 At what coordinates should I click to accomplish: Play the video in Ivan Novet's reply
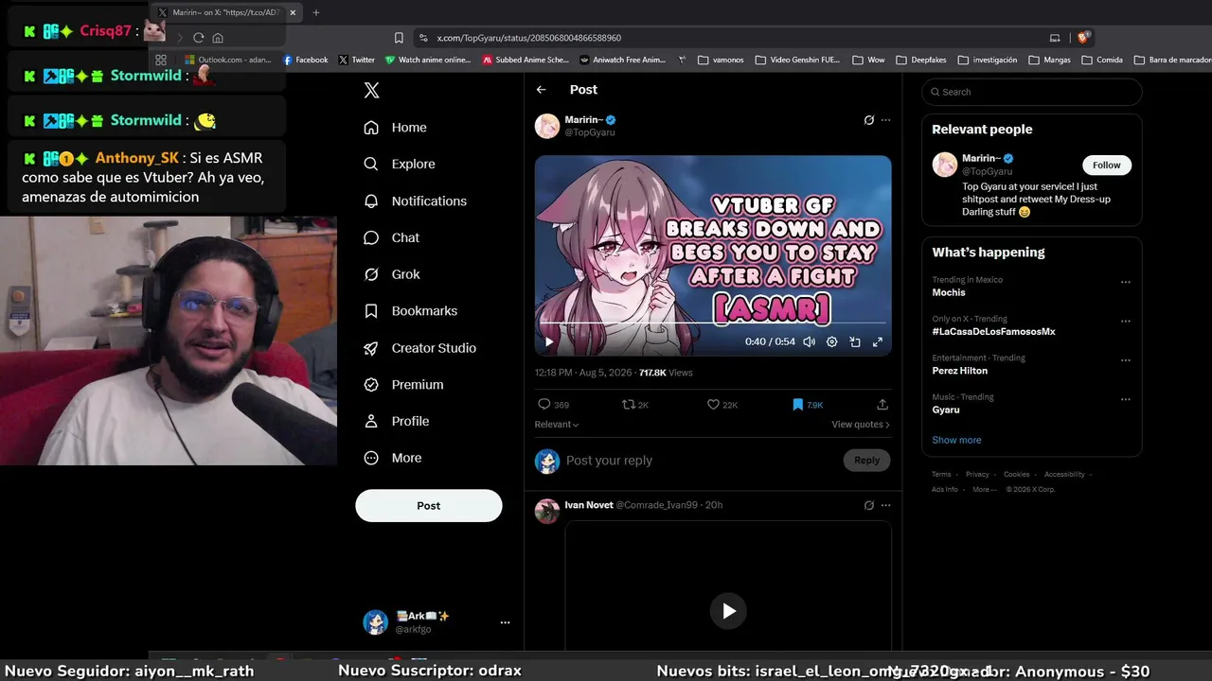[728, 611]
